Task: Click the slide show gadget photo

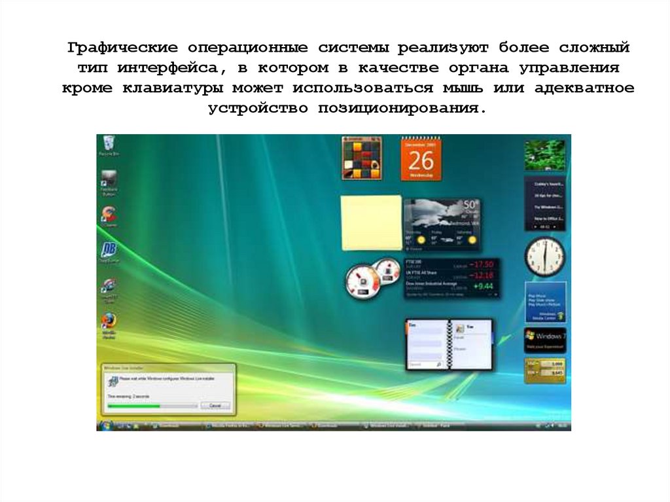Action: click(x=545, y=156)
